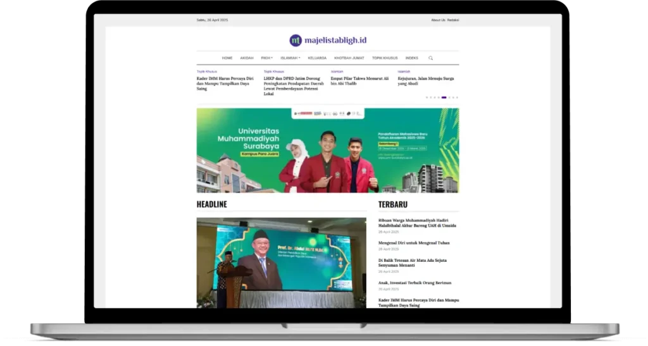Image resolution: width=648 pixels, height=346 pixels.
Task: Click 'Topik Khusus' tag above Kader IMM carousel article
Action: (207, 72)
